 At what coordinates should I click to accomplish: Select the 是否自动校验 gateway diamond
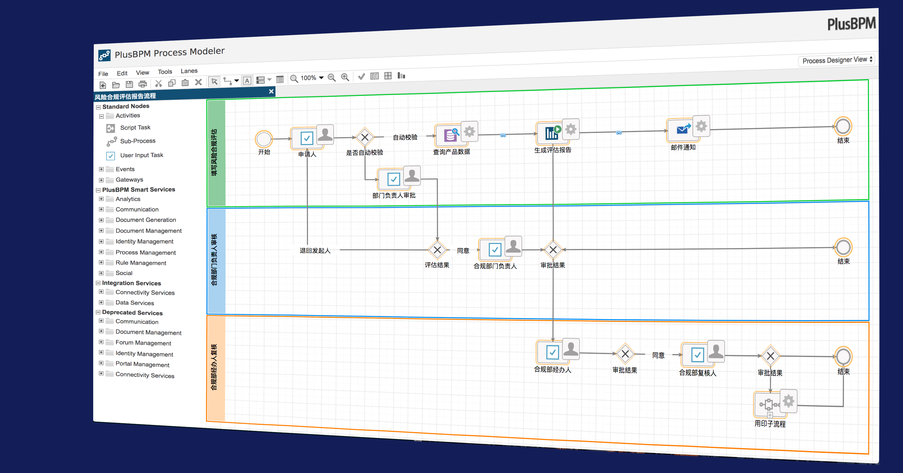(x=365, y=137)
